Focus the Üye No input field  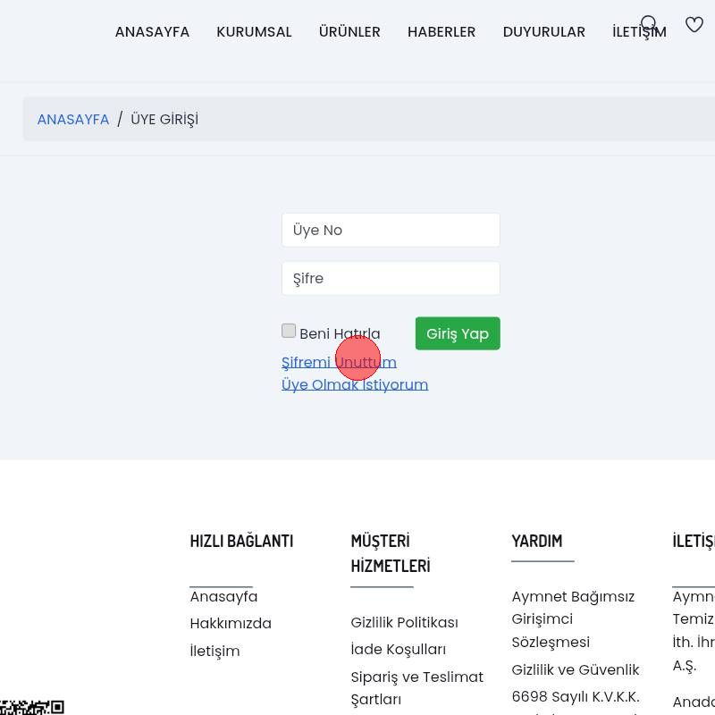(x=391, y=230)
